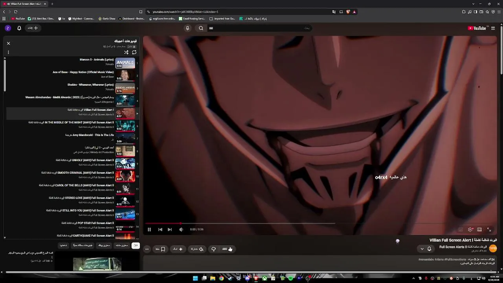Toggle playlist shuffle button
This screenshot has height=283, width=503.
(x=126, y=52)
